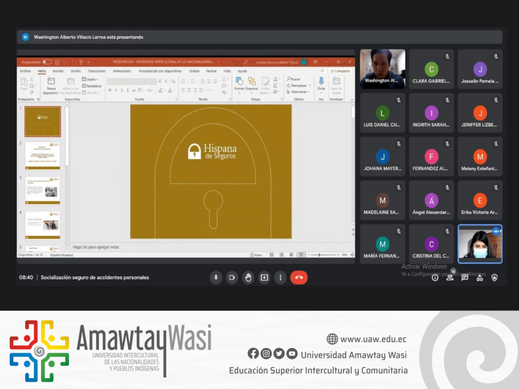The width and height of the screenshot is (519, 389).
Task: Switch to Normal view icon
Action: tap(272, 255)
